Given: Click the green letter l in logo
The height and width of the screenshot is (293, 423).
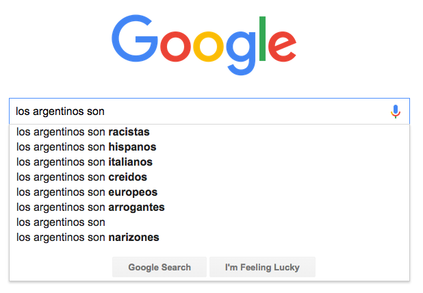Looking at the screenshot, I should coord(262,38).
